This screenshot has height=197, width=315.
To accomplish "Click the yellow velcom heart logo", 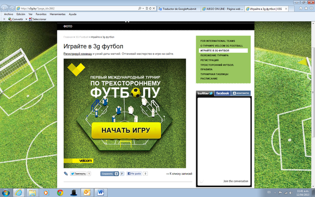I will 76,69.
